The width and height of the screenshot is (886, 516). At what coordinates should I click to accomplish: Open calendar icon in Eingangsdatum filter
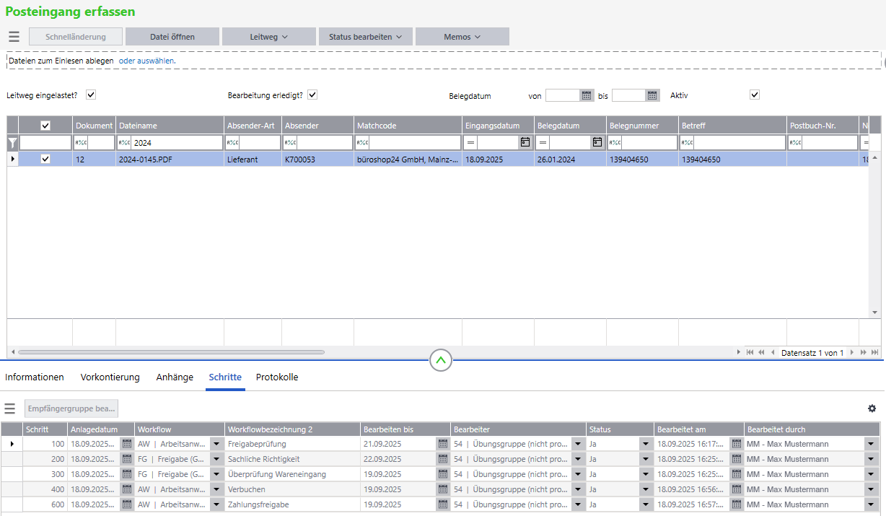pyautogui.click(x=525, y=143)
